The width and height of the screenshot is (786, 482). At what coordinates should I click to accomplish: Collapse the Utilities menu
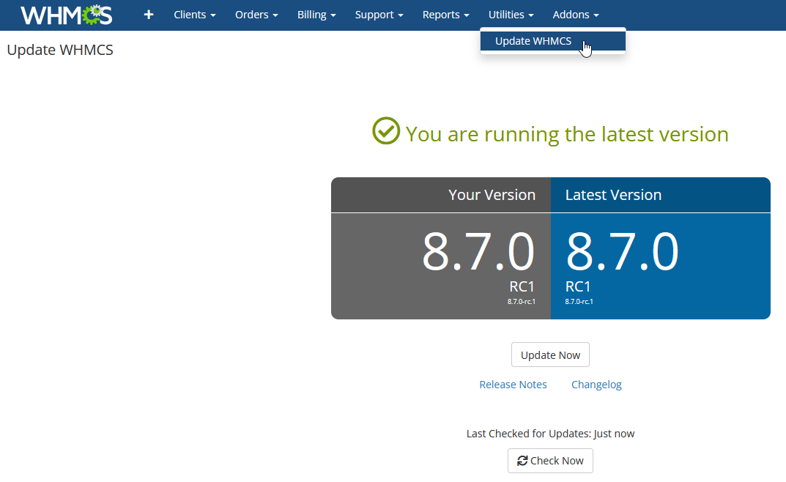coord(511,15)
